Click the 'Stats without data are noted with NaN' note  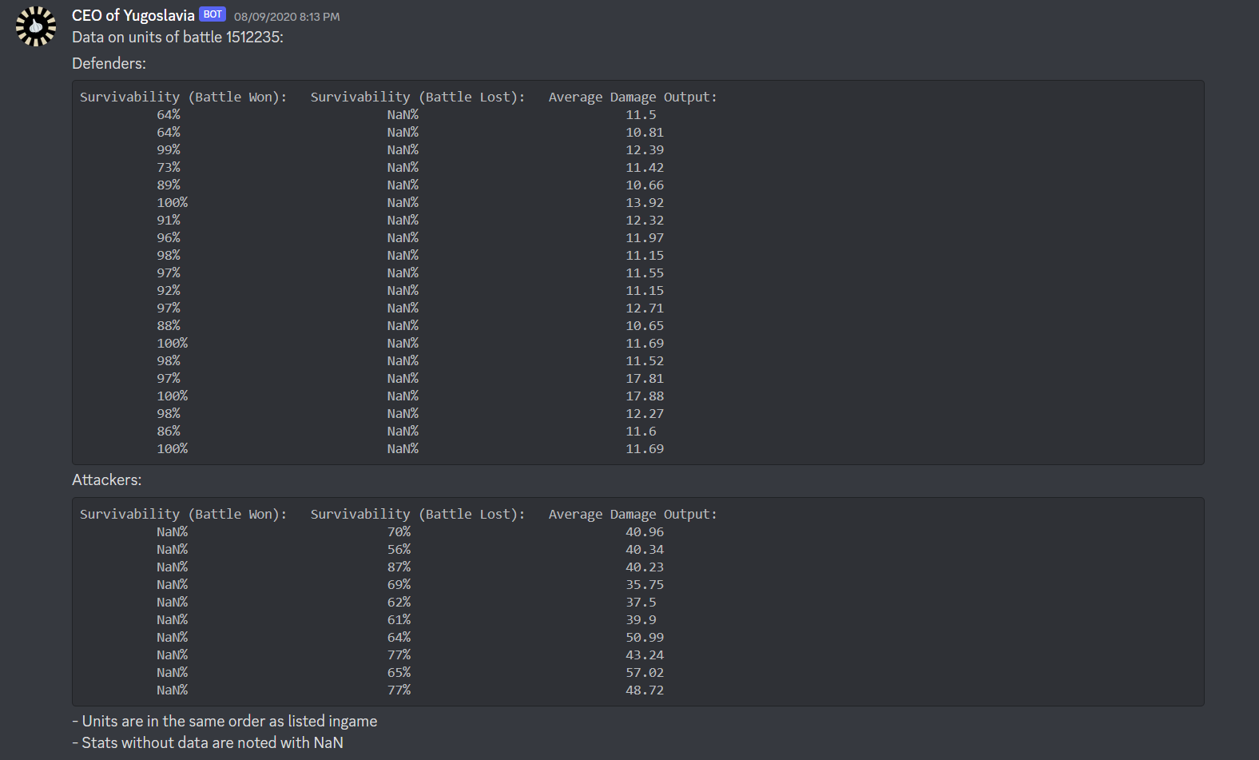tap(208, 742)
